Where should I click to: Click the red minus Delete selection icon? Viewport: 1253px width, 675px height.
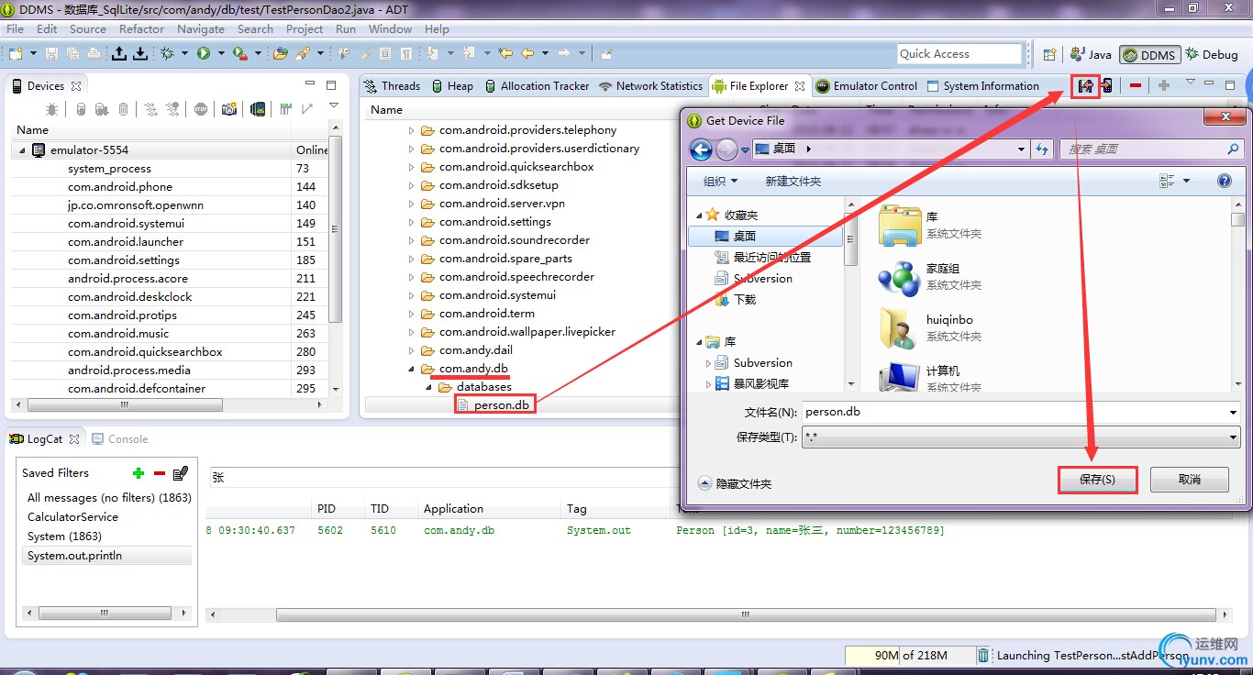[1136, 86]
